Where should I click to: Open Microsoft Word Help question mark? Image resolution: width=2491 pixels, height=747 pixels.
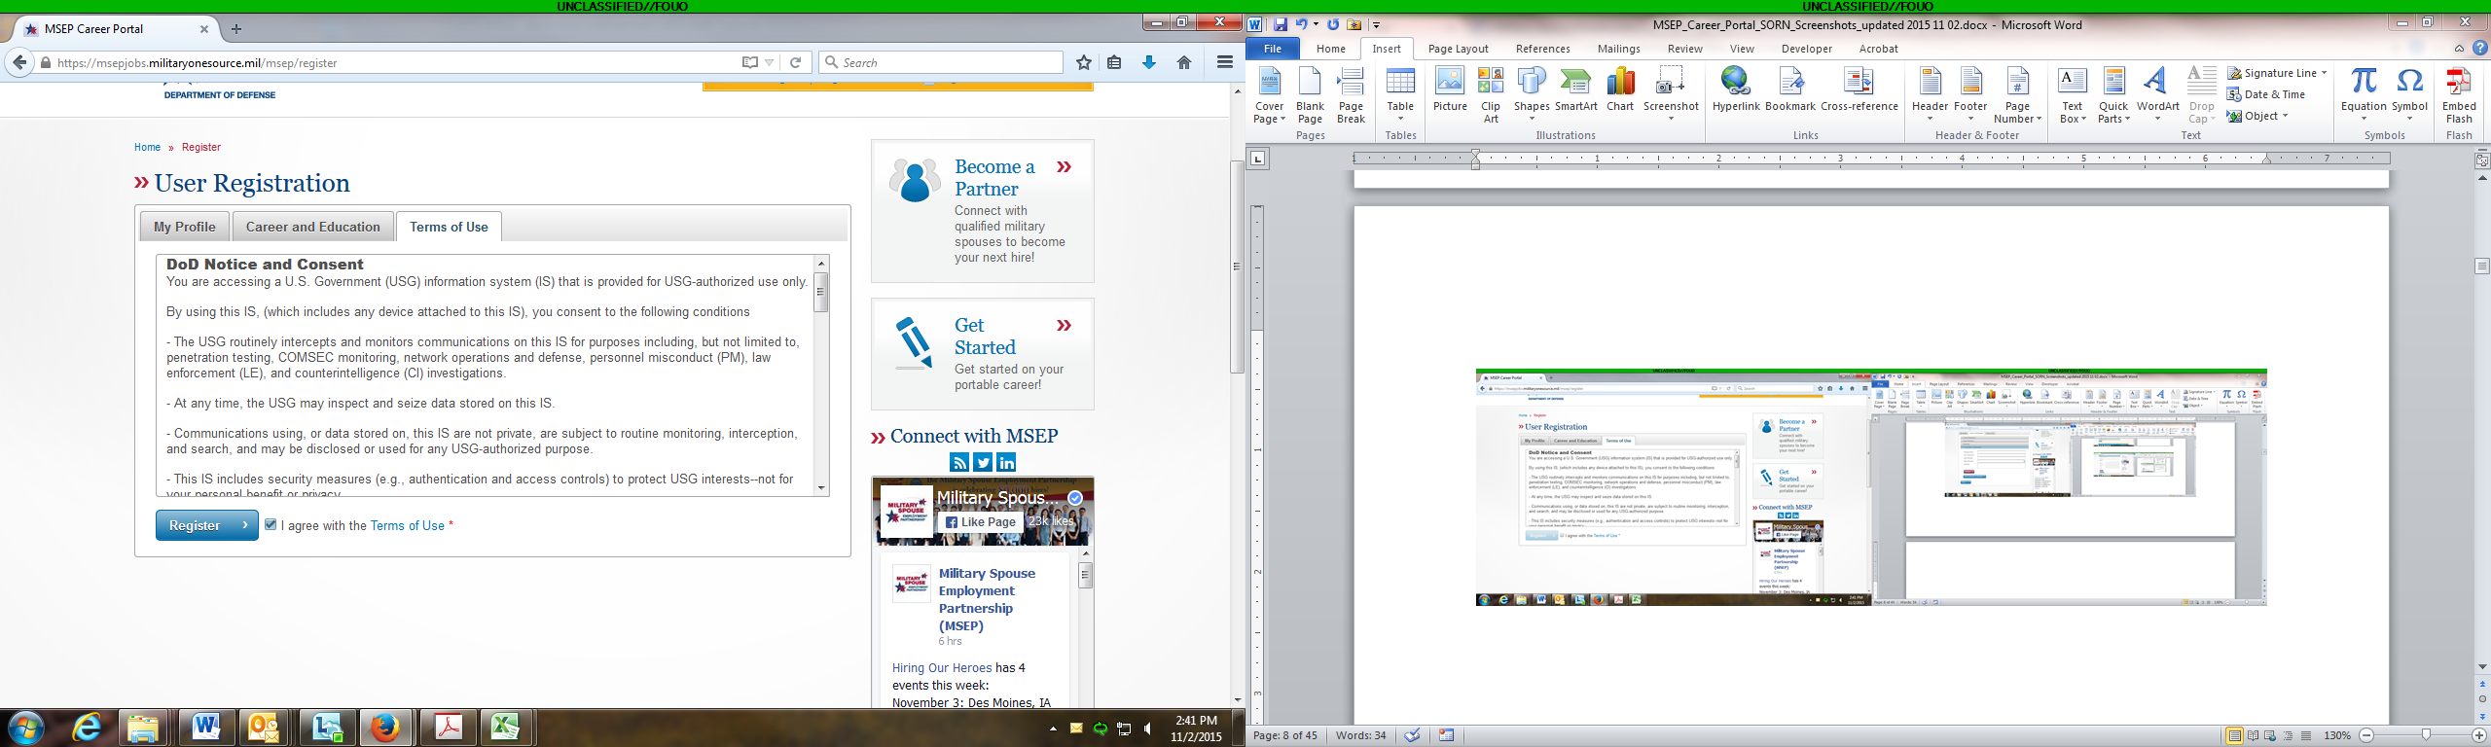[2479, 48]
